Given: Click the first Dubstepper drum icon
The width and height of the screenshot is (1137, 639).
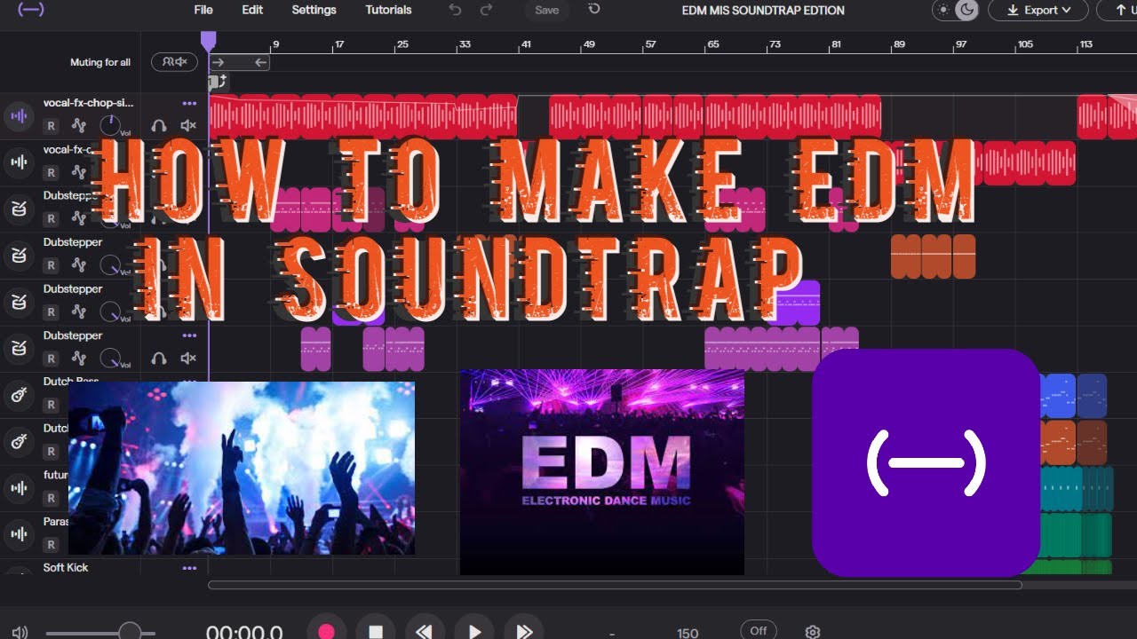Looking at the screenshot, I should [x=18, y=209].
